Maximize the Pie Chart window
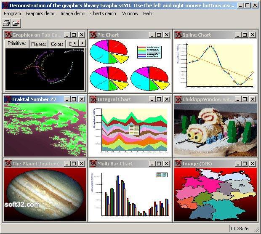The image size is (261, 234). (x=159, y=35)
